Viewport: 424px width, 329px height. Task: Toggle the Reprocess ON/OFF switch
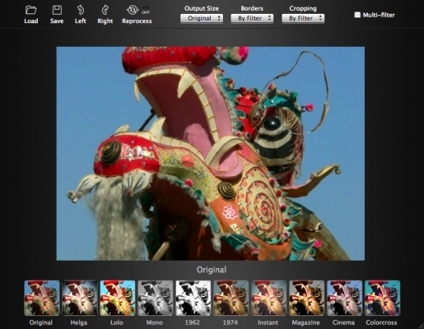pos(146,10)
